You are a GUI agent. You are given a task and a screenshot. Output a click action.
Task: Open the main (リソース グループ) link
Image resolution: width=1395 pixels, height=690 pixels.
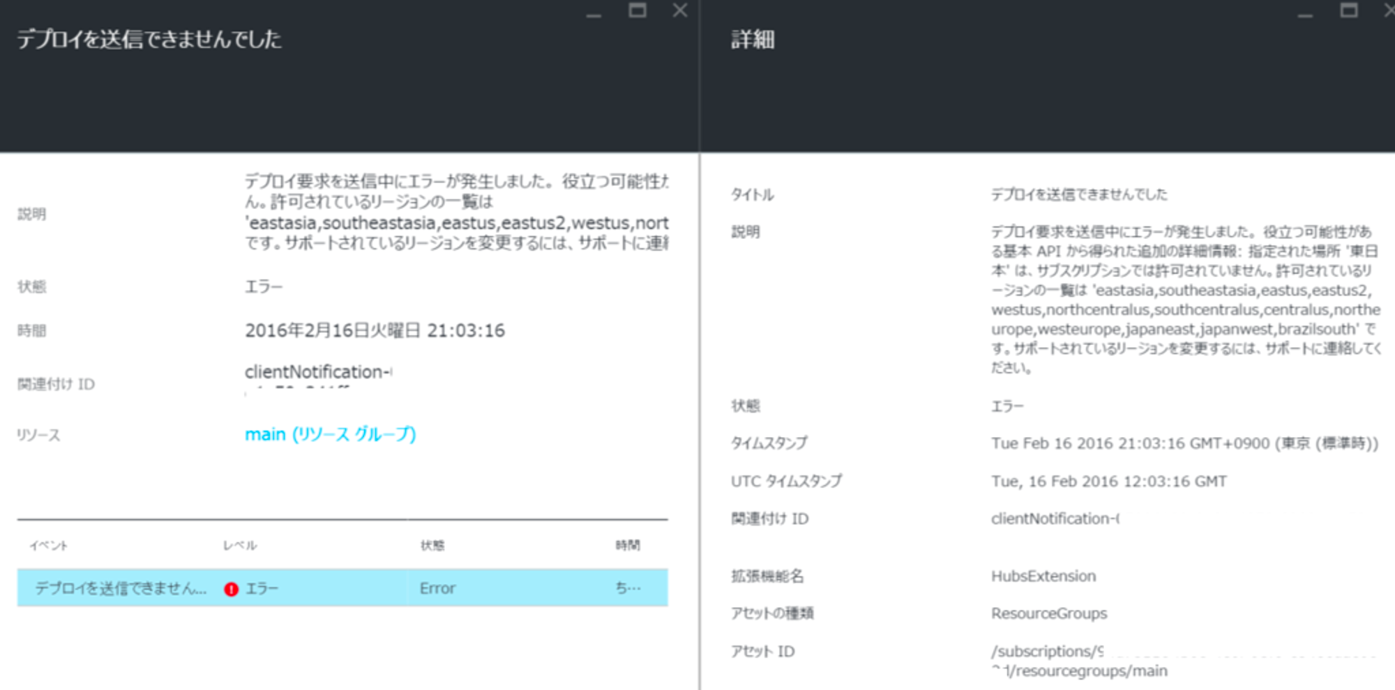click(330, 434)
